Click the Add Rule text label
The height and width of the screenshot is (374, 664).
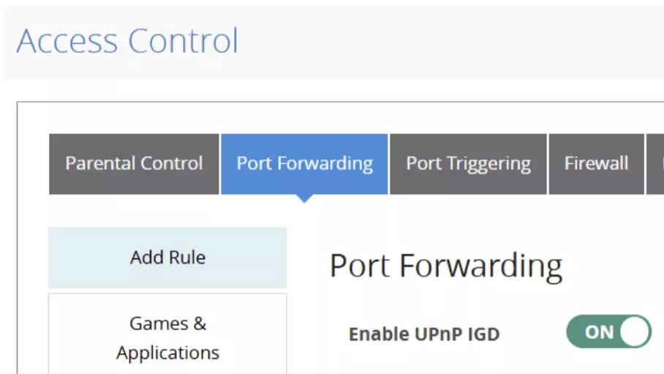pos(167,258)
